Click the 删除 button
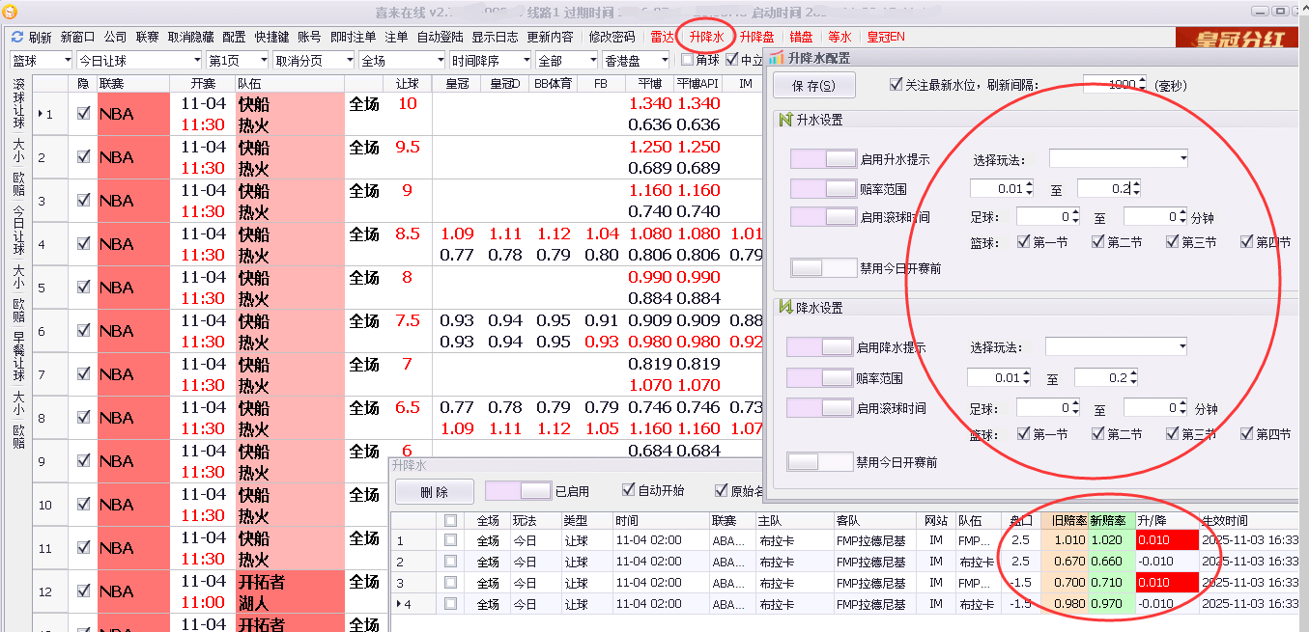Image resolution: width=1309 pixels, height=632 pixels. tap(435, 491)
